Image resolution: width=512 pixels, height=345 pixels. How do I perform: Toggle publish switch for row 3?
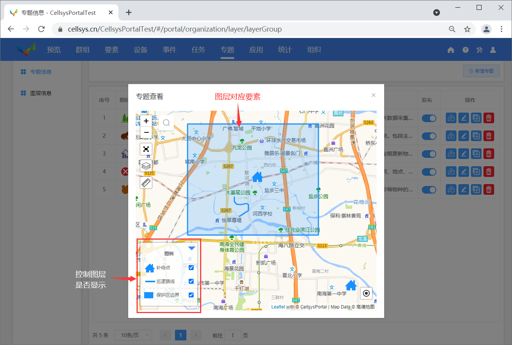[x=429, y=154]
